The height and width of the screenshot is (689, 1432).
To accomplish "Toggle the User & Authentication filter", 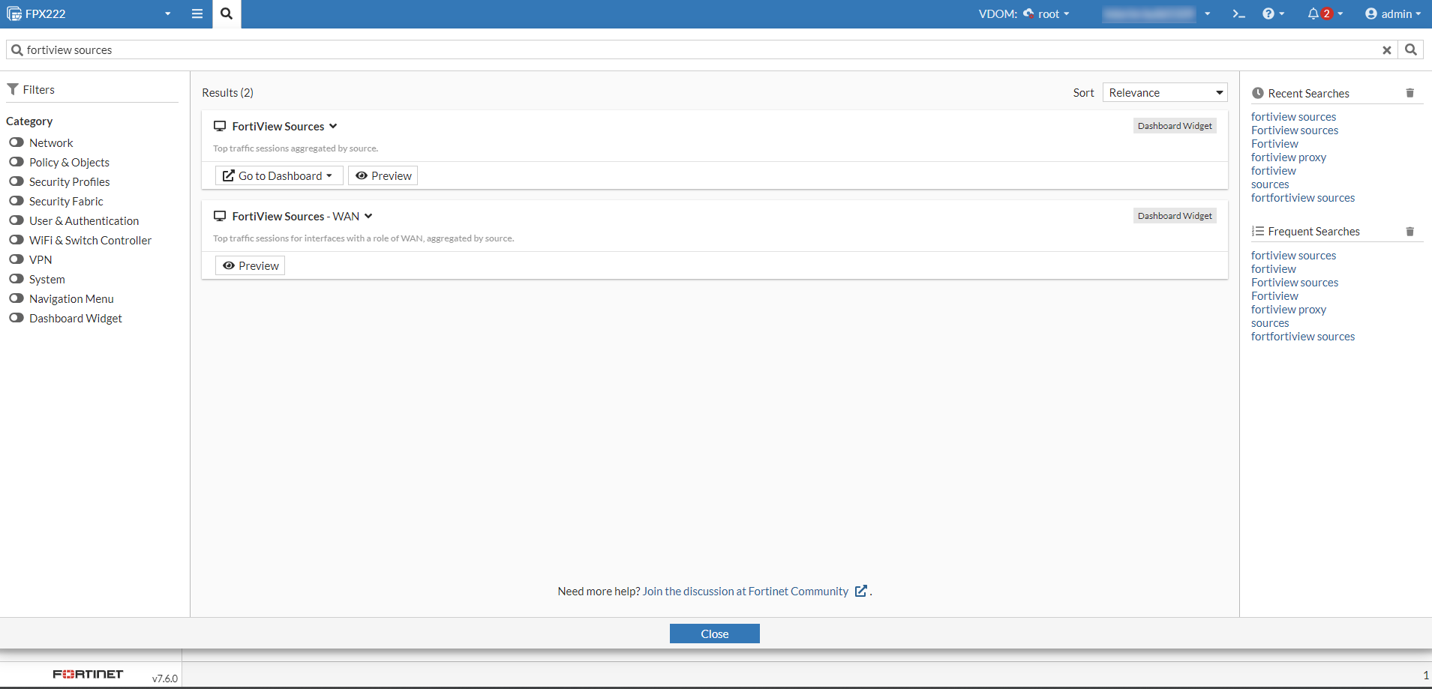I will [17, 220].
